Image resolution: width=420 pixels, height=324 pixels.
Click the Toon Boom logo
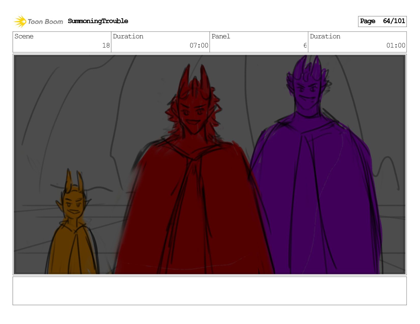38,21
